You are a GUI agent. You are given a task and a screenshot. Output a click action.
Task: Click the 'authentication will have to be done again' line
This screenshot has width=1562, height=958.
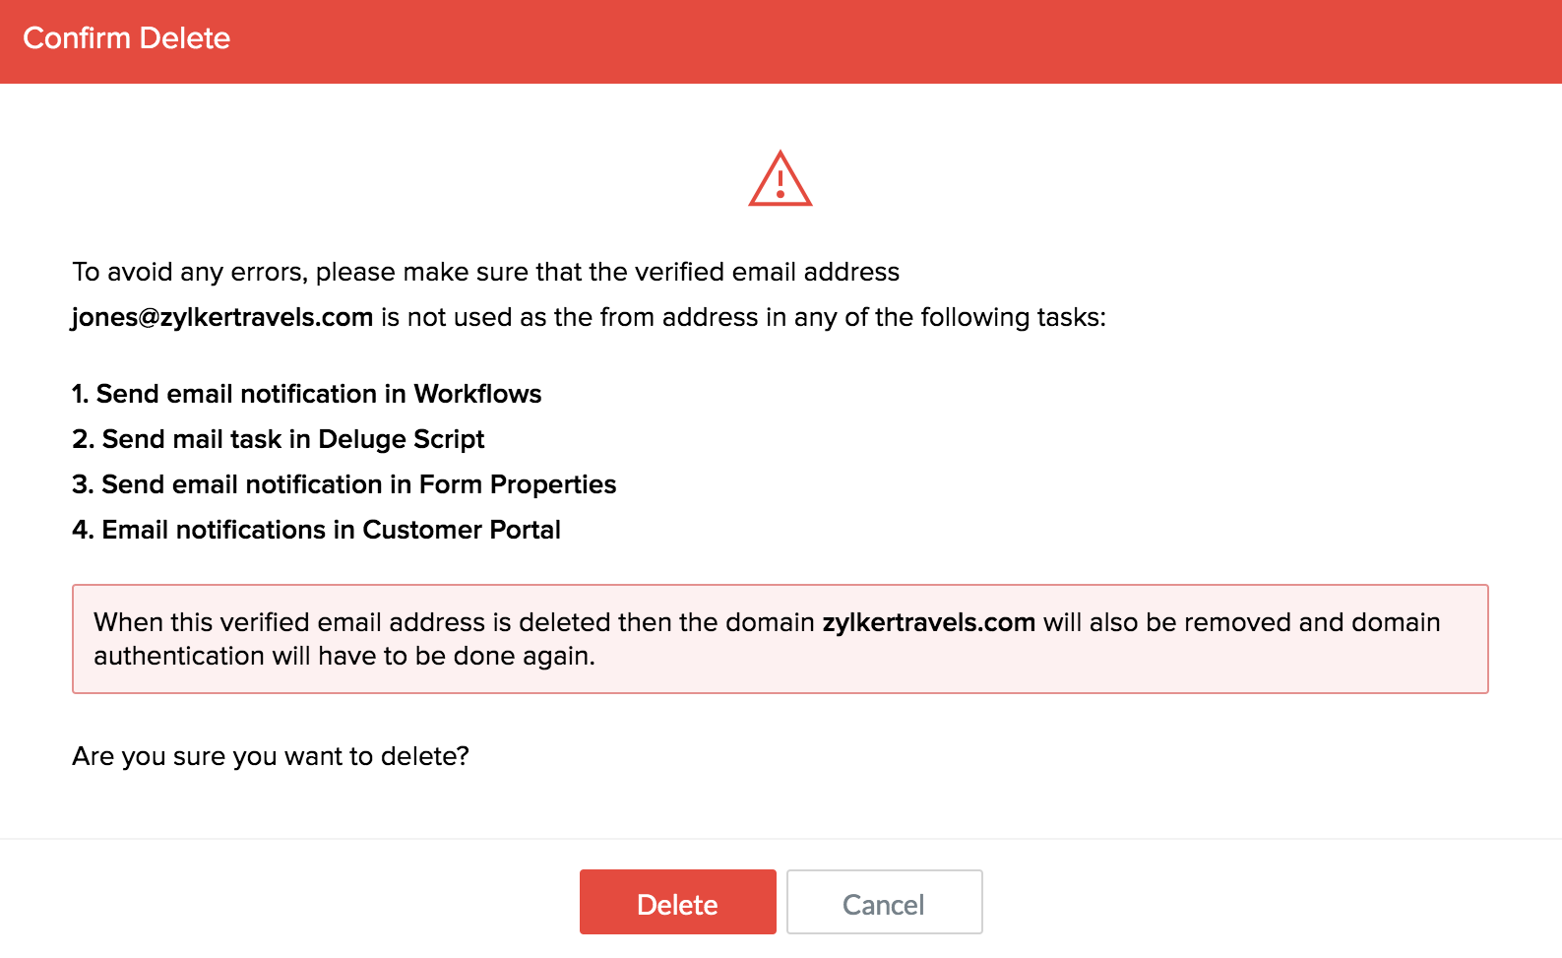(x=344, y=656)
